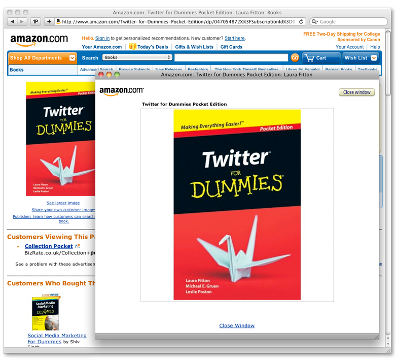Image resolution: width=396 pixels, height=361 pixels.
Task: Reload the page in the address bar
Action: pos(301,22)
